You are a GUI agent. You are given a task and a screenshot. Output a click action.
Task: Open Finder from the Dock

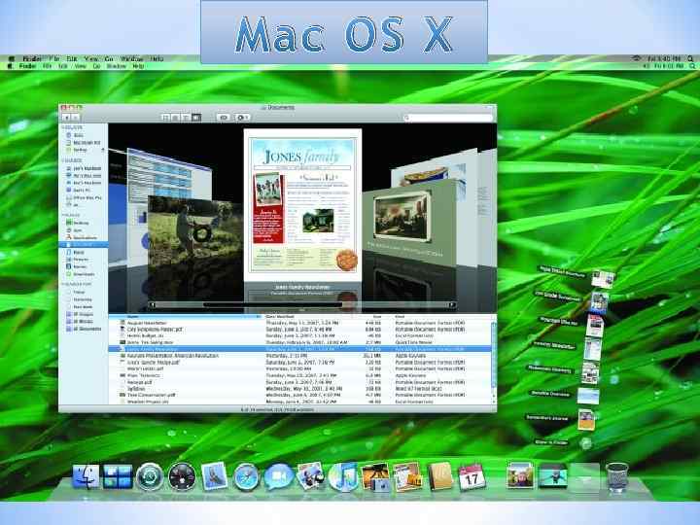[86, 476]
